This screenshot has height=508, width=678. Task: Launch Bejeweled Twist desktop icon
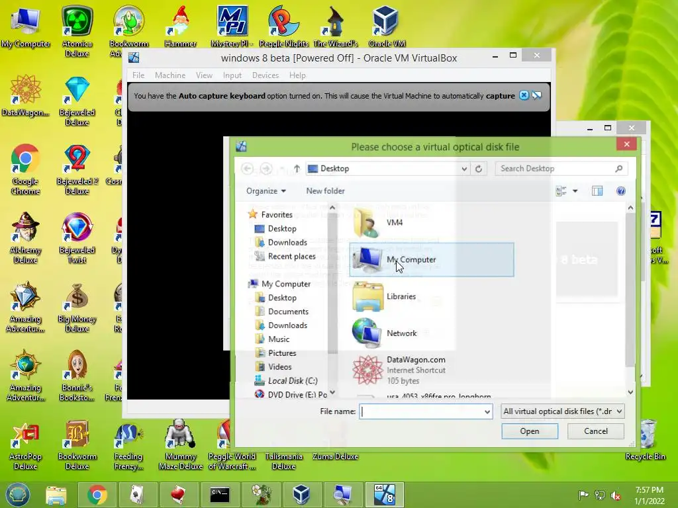pos(77,238)
